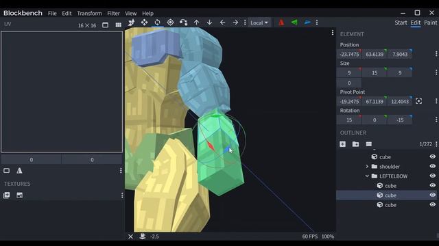Screen dimensions: 439x246
Task: Click the green Y-axis flip icon
Action: click(294, 23)
